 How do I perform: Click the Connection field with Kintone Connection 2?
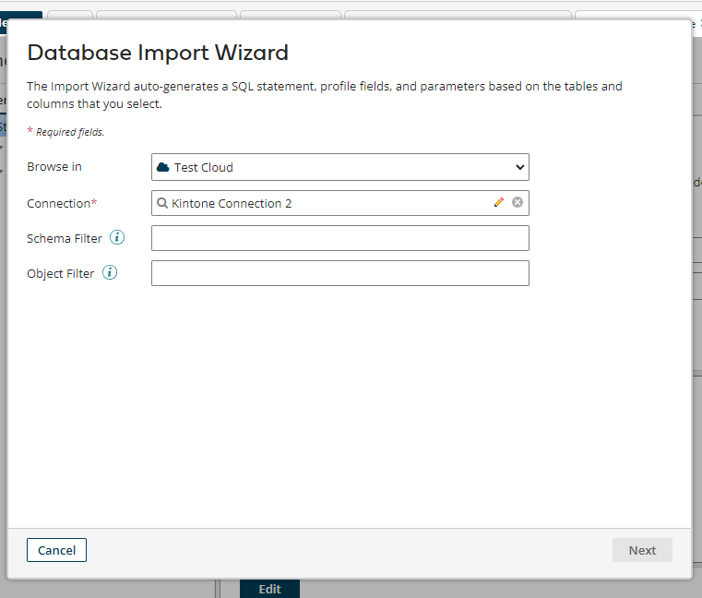tap(339, 203)
